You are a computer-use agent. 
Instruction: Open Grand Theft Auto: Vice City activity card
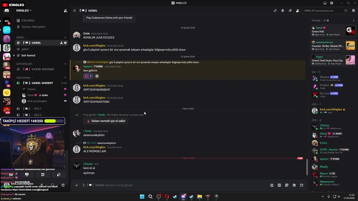(333, 60)
